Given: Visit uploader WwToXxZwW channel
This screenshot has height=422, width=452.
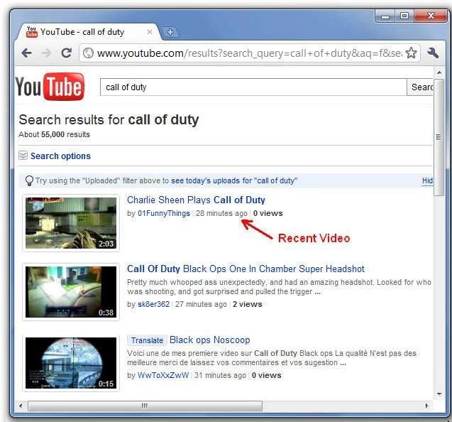Looking at the screenshot, I should pos(163,375).
